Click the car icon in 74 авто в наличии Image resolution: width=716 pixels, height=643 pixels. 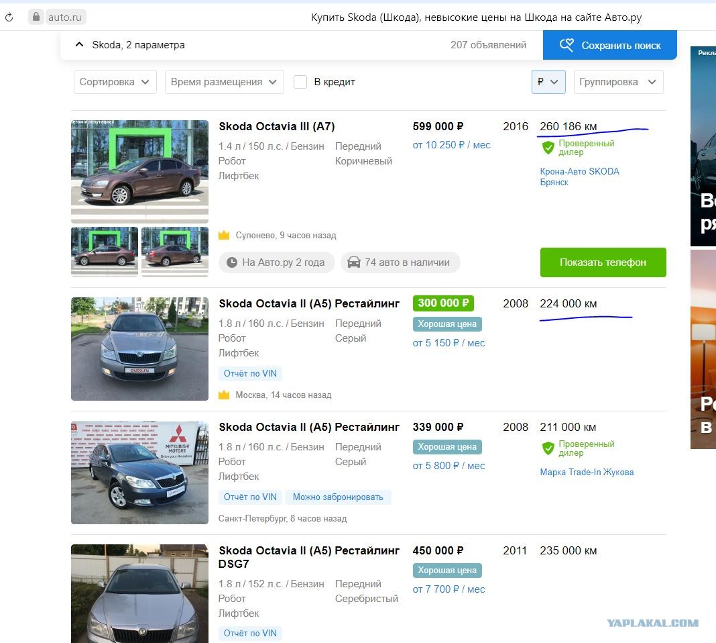pos(354,262)
